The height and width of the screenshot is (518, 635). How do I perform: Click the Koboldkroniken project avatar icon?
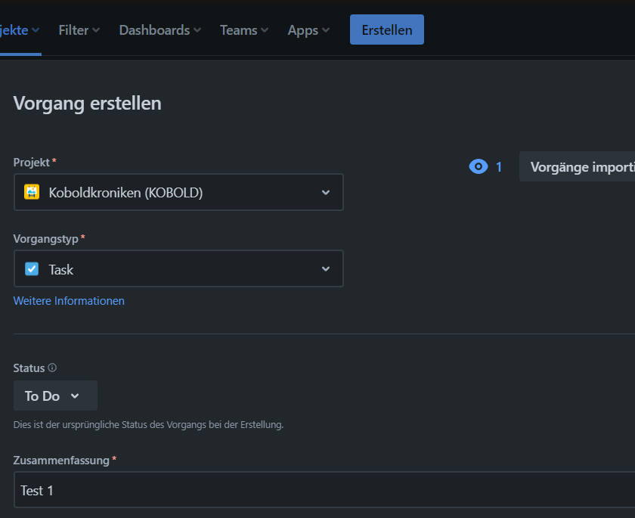point(32,192)
